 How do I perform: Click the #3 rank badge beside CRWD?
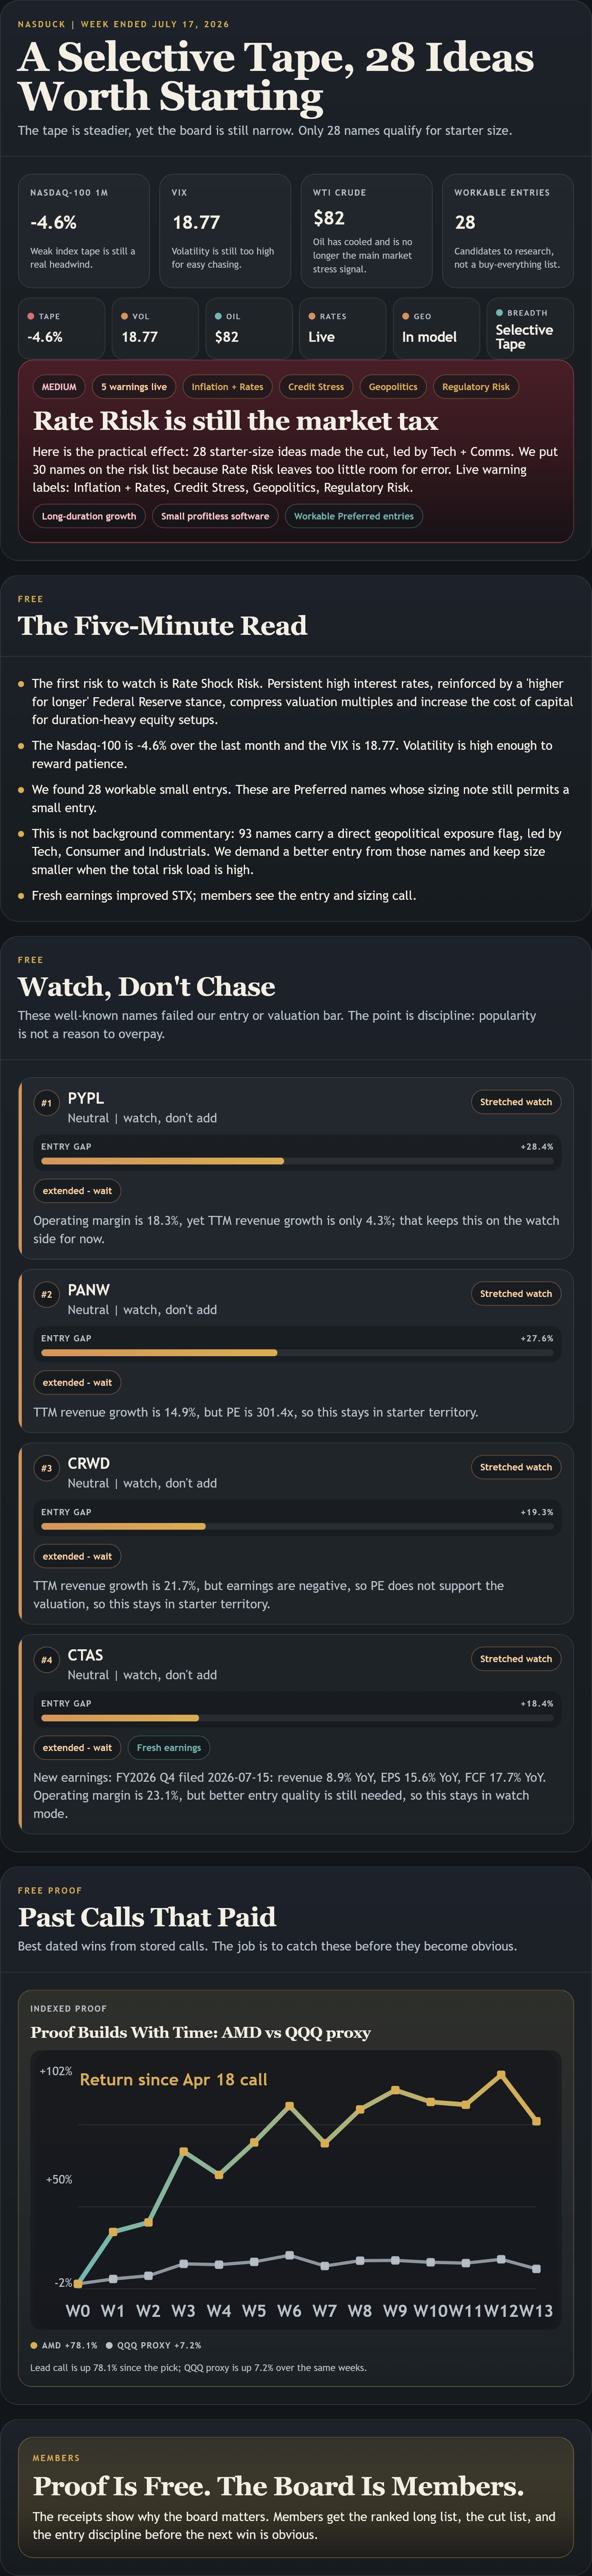click(46, 1468)
